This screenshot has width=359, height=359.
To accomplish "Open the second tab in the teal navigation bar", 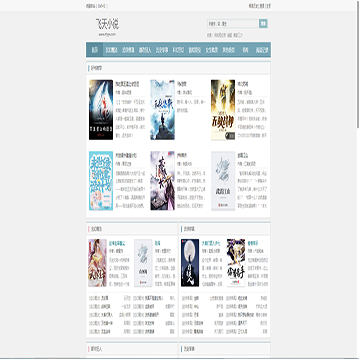I will click(x=111, y=50).
